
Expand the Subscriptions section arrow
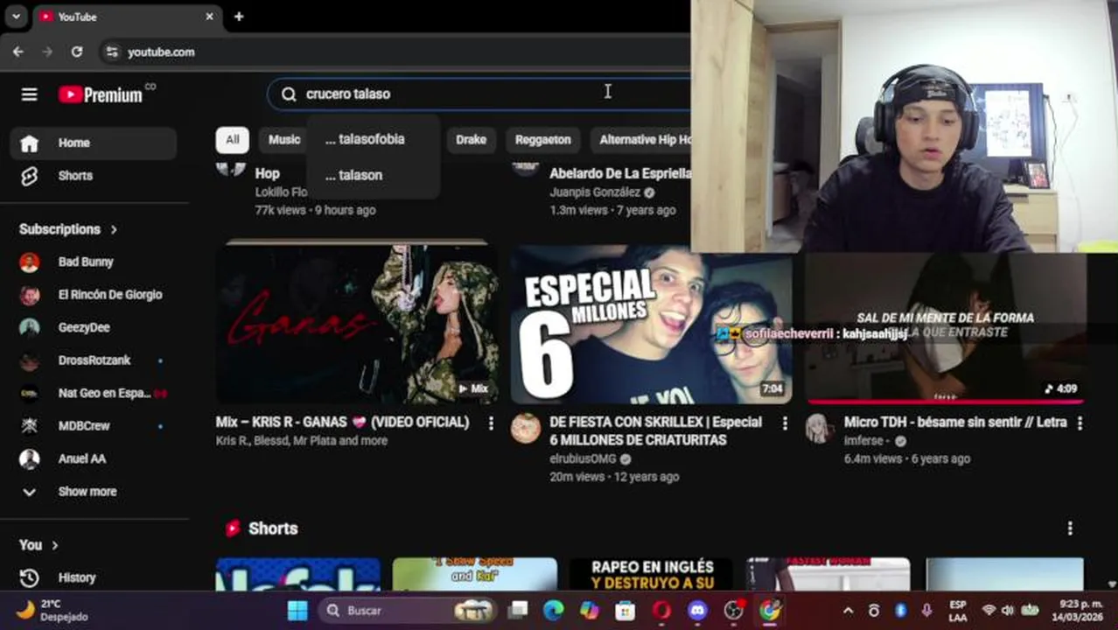pyautogui.click(x=114, y=229)
